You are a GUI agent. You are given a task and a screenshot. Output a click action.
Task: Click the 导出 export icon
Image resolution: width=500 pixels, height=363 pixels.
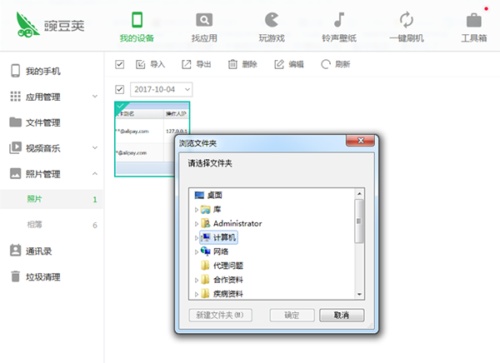186,64
